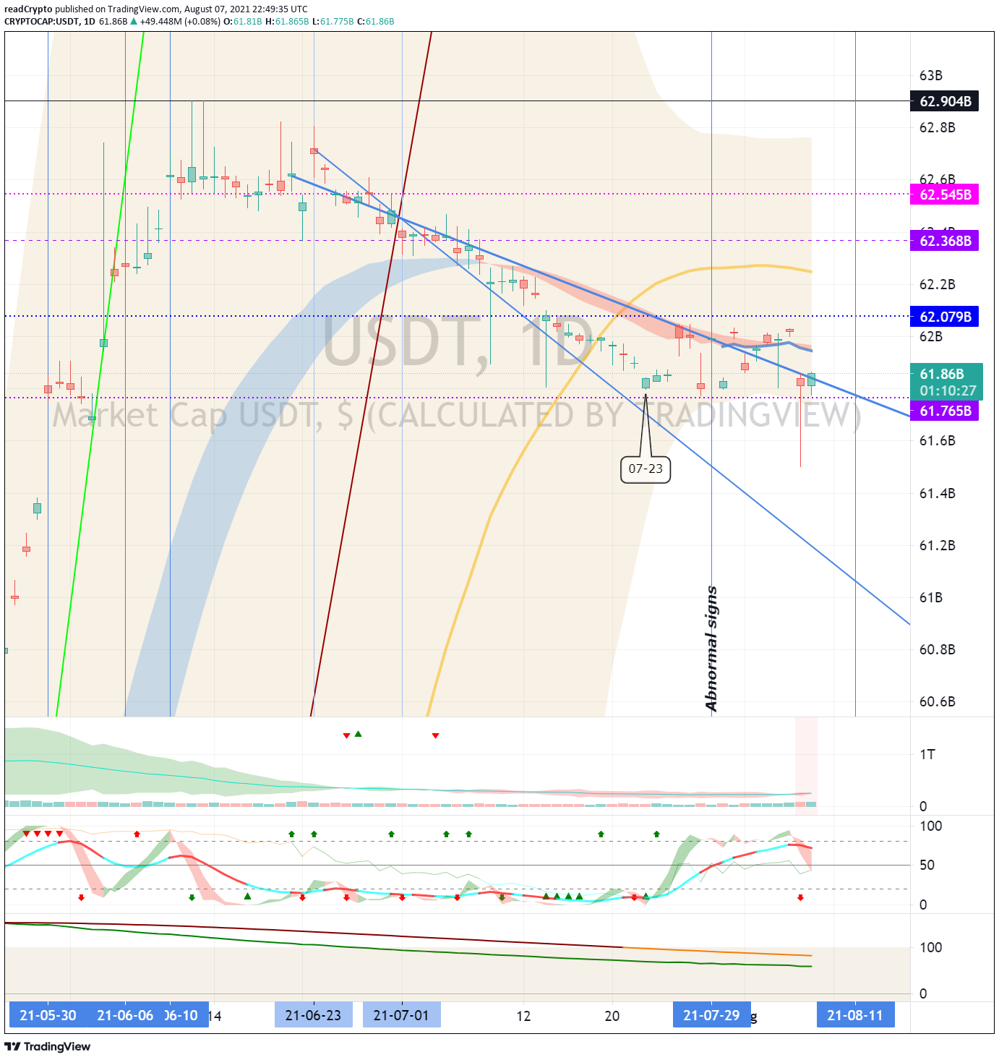The width and height of the screenshot is (999, 1060).
Task: Click the CRYPTOCAP:USDT, 1D symbol title
Action: point(50,22)
